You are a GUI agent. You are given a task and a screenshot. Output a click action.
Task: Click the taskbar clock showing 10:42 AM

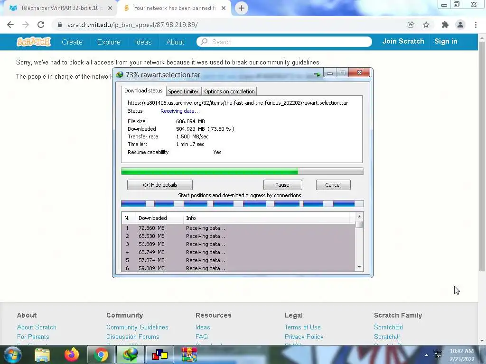click(462, 355)
